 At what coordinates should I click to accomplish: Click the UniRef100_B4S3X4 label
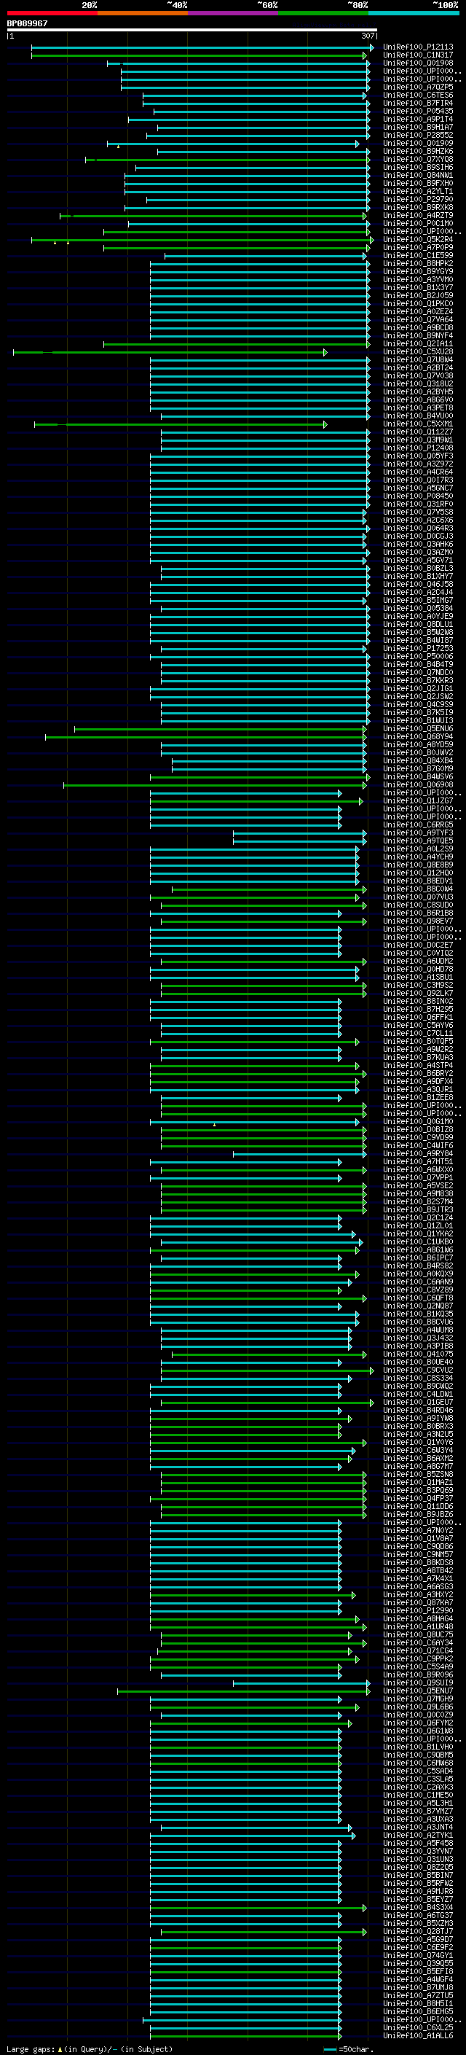click(x=418, y=1908)
